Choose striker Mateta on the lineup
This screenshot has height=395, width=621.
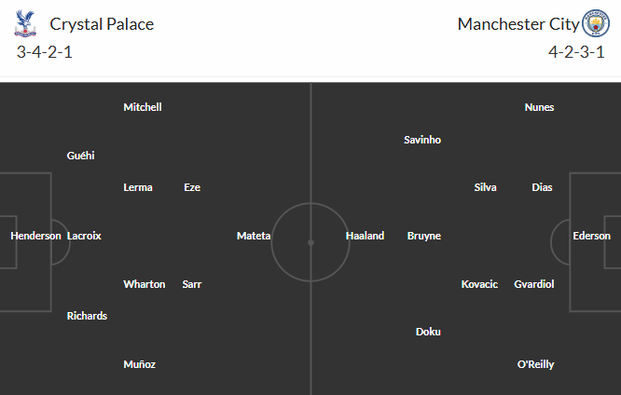254,236
